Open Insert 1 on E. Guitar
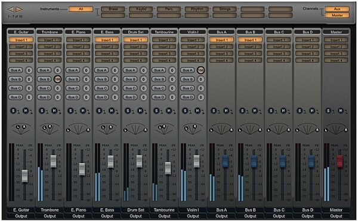Screen dimensions: 358x221 [x=21, y=40]
